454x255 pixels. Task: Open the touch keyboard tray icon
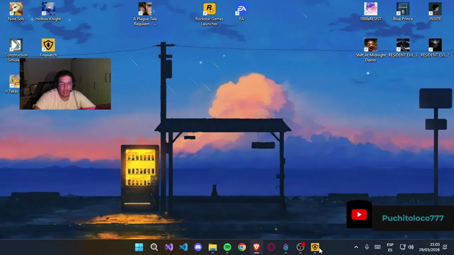(x=378, y=247)
